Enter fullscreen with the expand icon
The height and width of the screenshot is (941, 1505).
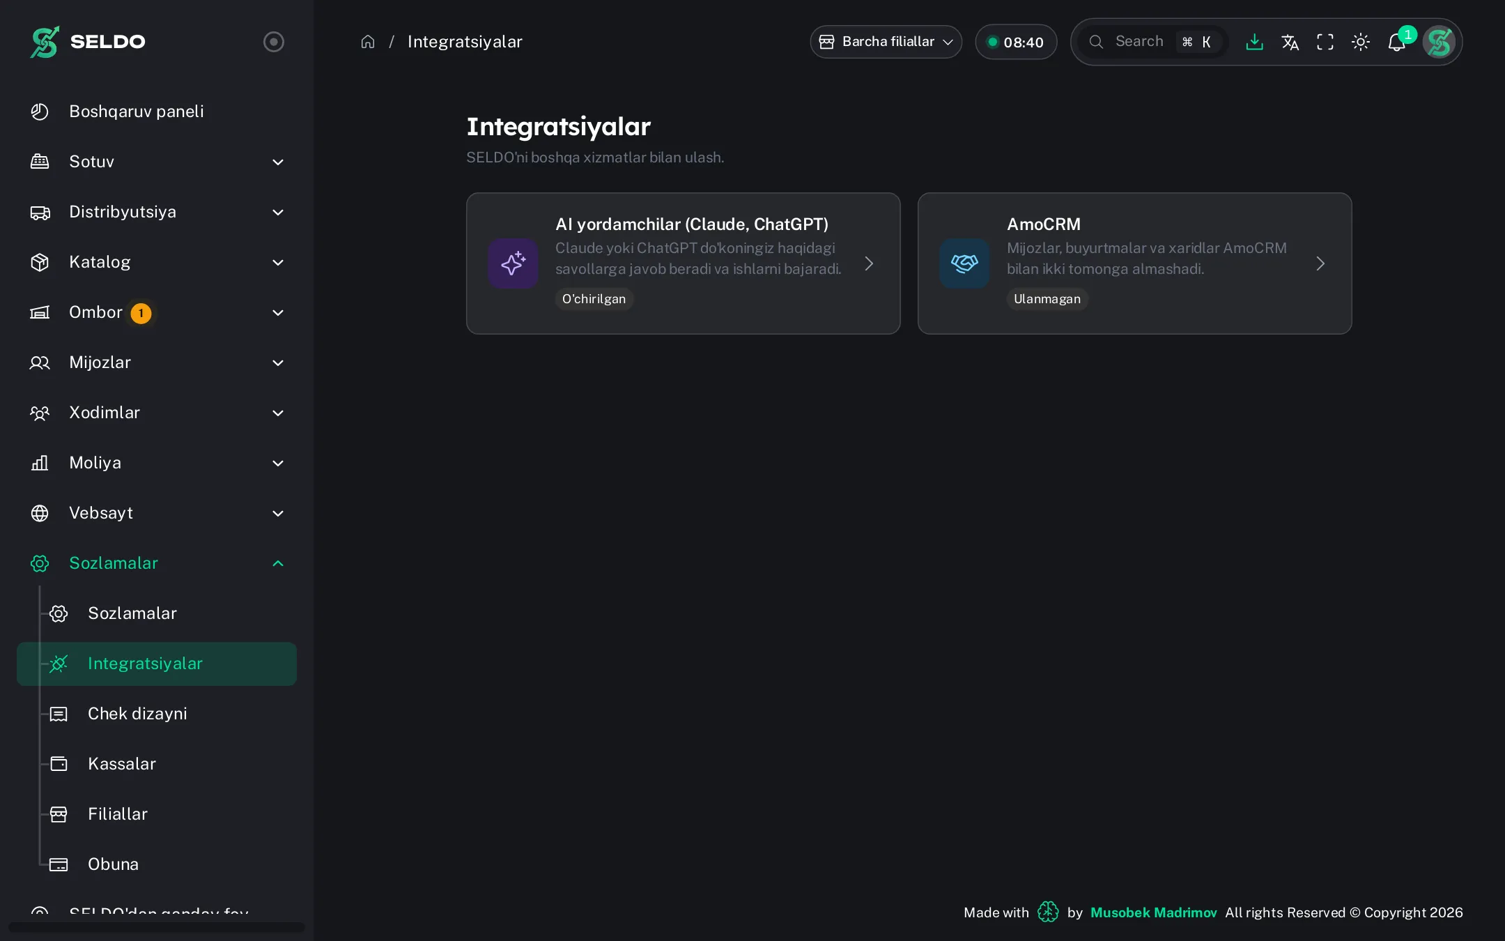(x=1325, y=42)
